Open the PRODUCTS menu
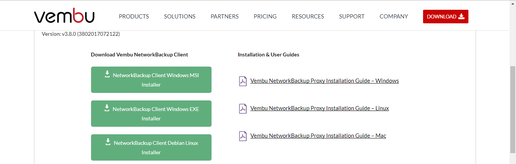 pyautogui.click(x=134, y=17)
